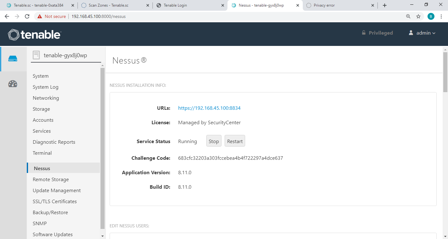Screen dimensions: 448x239
Task: Bookmark this page with star icon
Action: click(x=418, y=16)
